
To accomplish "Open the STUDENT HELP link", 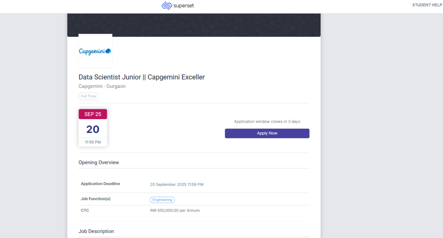I will click(x=427, y=5).
